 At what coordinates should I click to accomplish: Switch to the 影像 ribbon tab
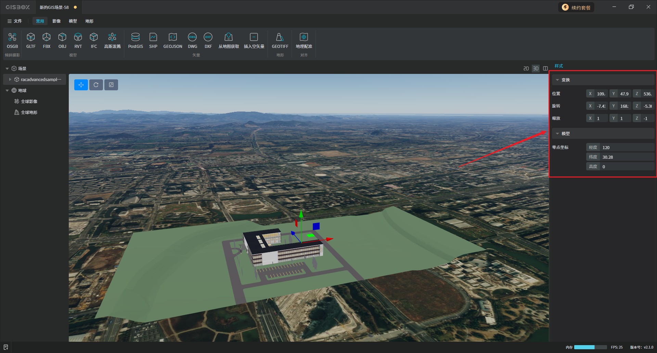pyautogui.click(x=56, y=21)
